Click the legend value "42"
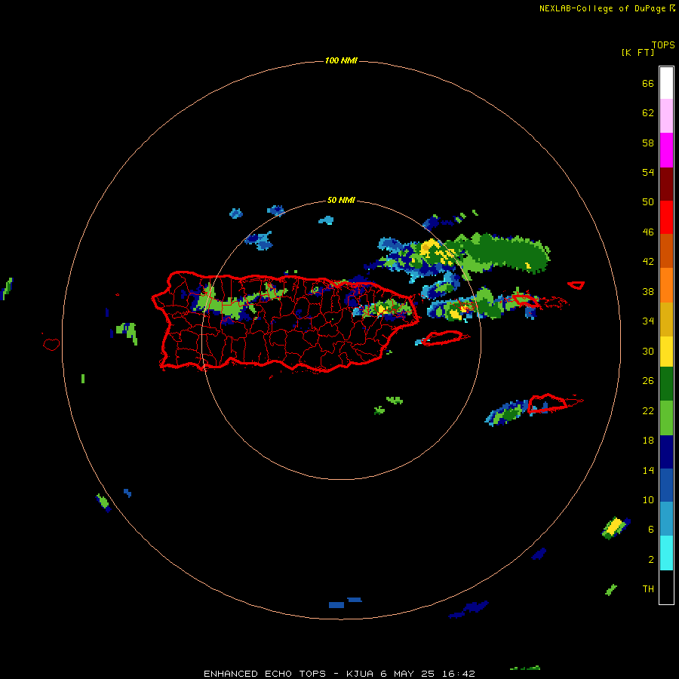 tap(648, 262)
